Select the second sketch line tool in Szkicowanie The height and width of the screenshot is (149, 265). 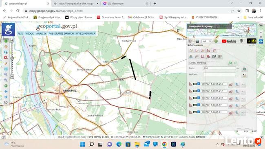(x=197, y=50)
